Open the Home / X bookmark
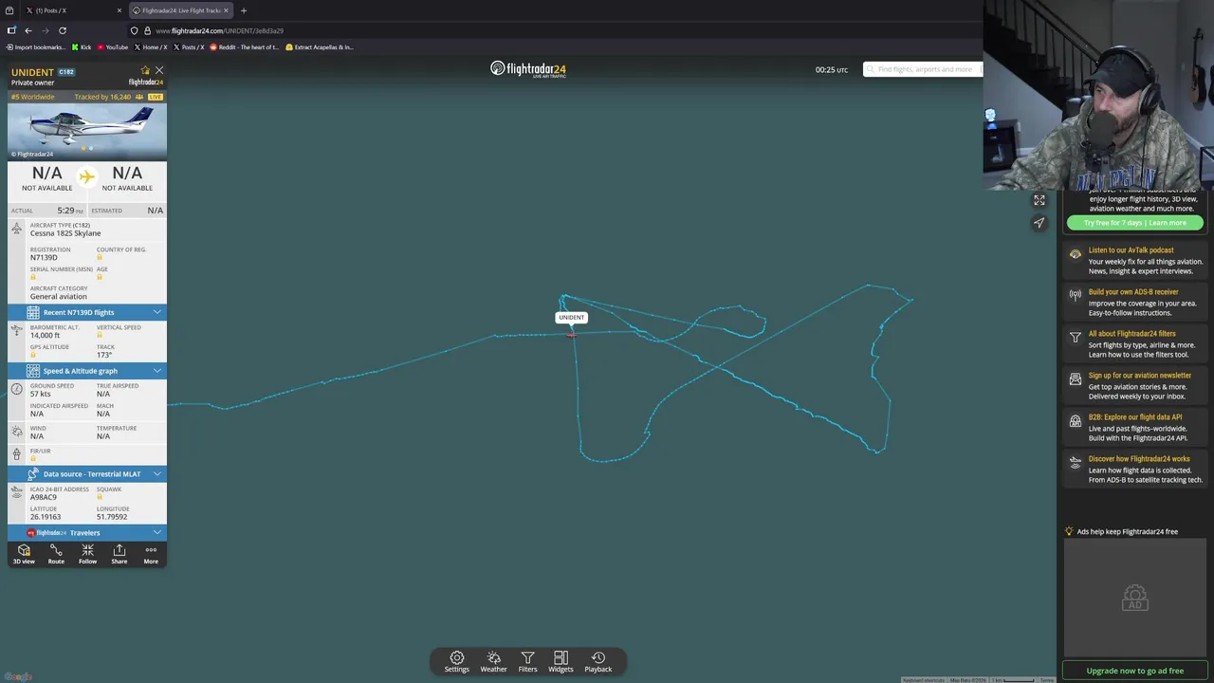This screenshot has width=1214, height=683. (x=151, y=47)
